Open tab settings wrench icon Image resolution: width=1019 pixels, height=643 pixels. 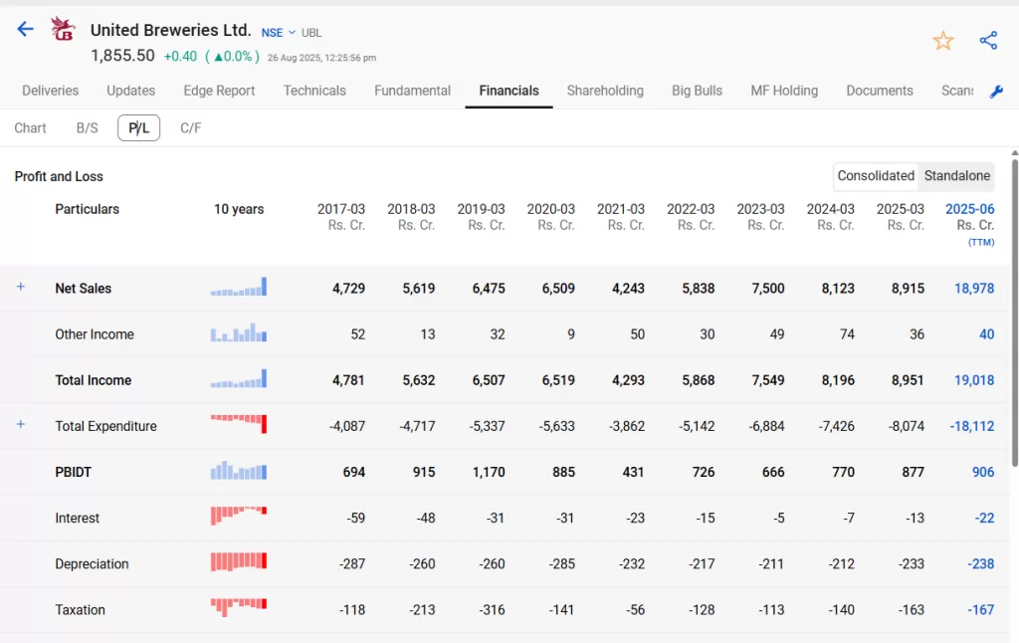tap(996, 92)
